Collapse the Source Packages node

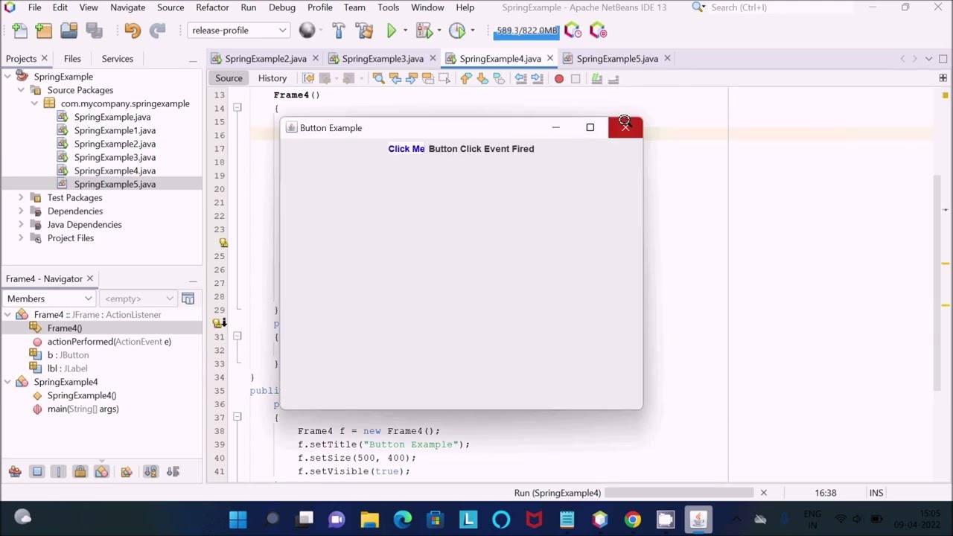(21, 89)
